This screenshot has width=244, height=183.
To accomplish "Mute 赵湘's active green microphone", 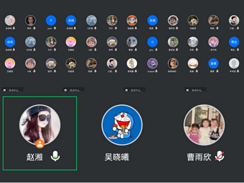I will click(x=55, y=156).
